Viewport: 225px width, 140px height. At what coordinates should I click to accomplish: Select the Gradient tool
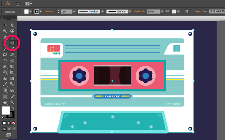(12, 79)
